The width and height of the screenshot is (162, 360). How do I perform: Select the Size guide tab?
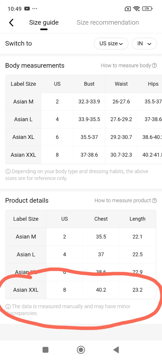(x=44, y=22)
